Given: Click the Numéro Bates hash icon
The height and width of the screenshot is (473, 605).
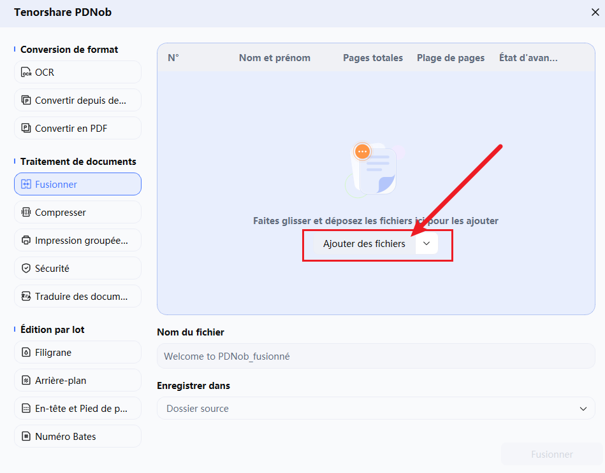Looking at the screenshot, I should tap(26, 437).
